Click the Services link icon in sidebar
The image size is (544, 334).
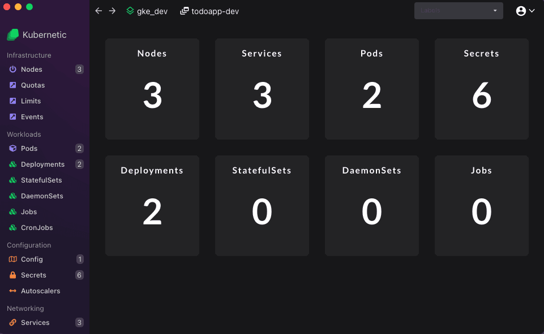pos(13,323)
